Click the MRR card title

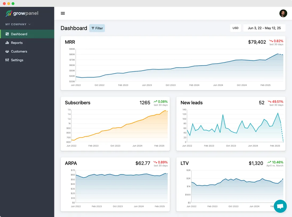coord(70,42)
